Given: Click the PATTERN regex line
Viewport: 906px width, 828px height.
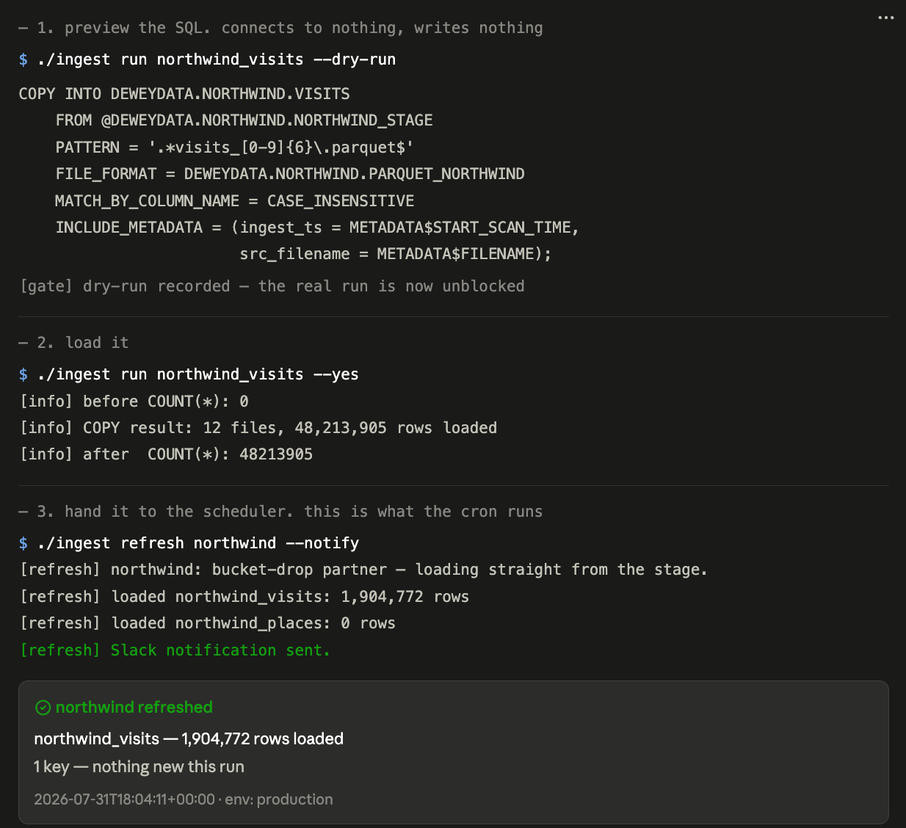Looking at the screenshot, I should (x=234, y=148).
